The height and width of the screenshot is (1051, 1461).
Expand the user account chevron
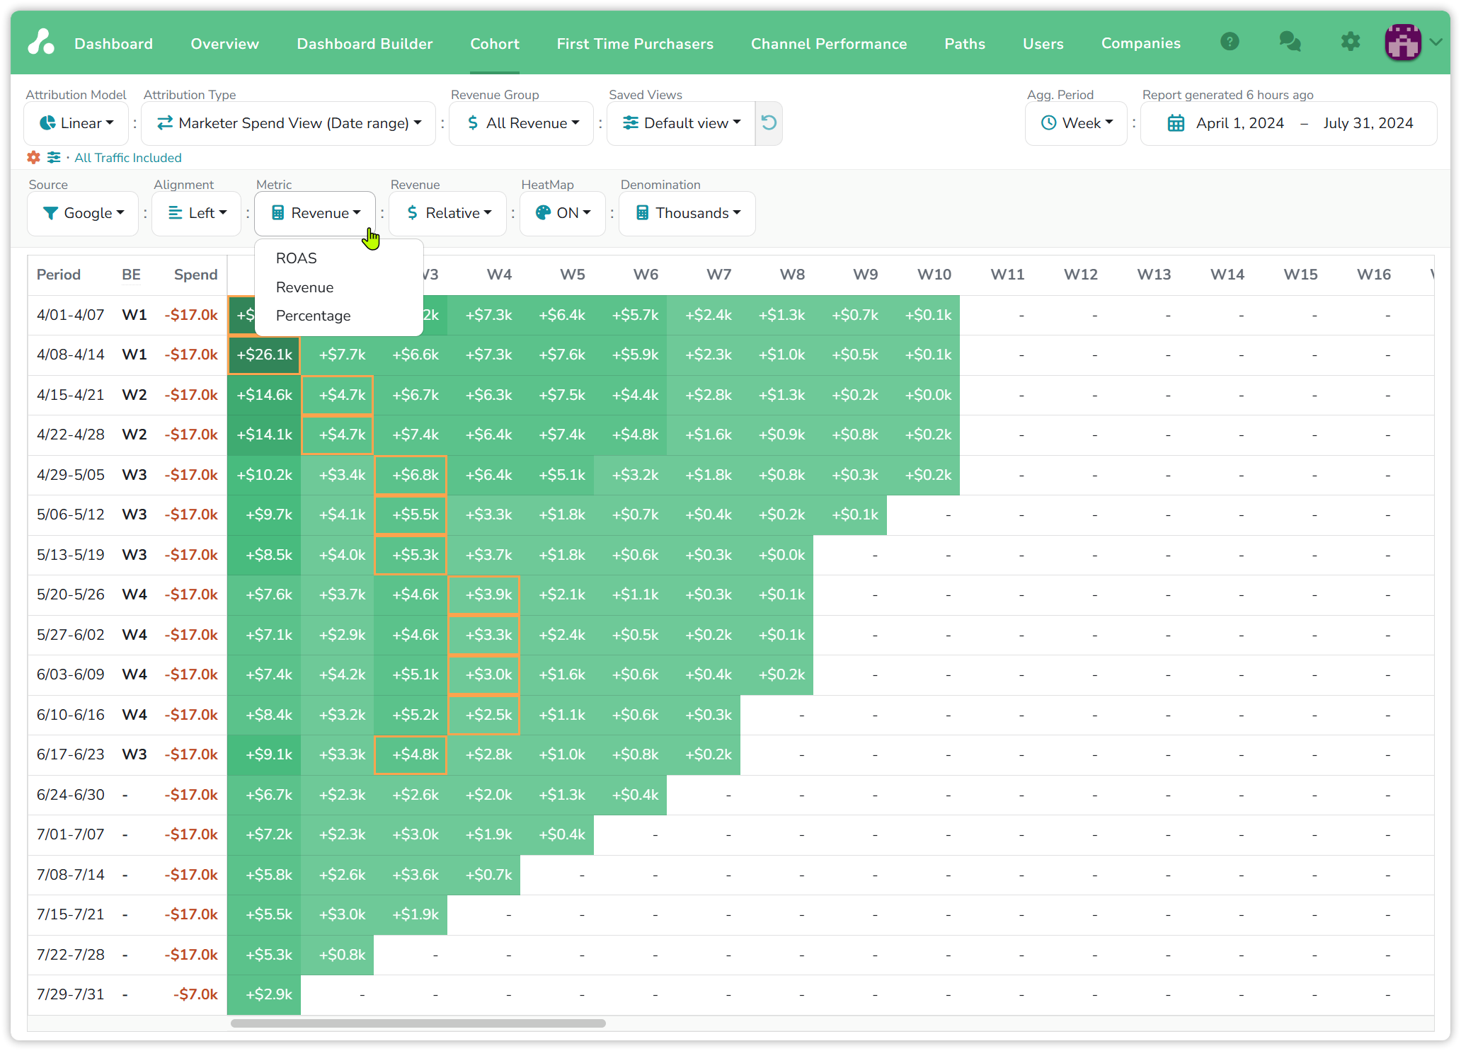tap(1436, 42)
